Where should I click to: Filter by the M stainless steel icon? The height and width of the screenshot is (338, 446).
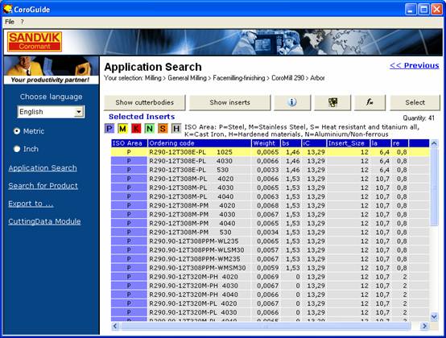pos(122,129)
